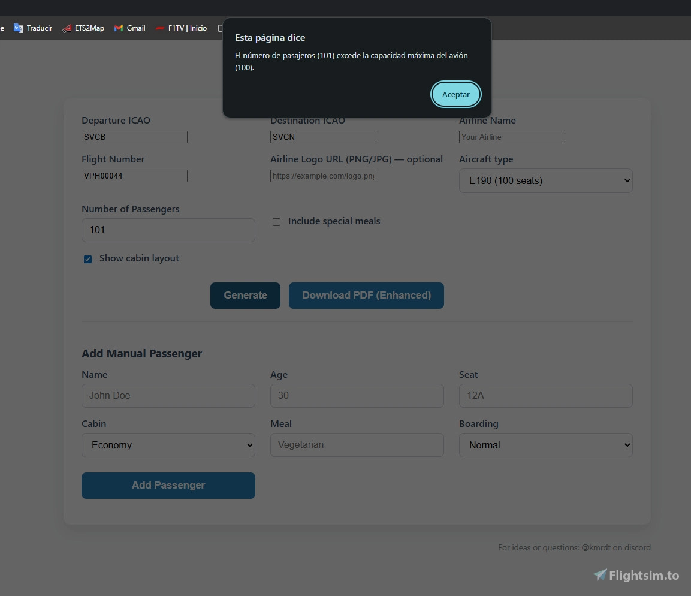Click the Google Translate icon next to Traducir
Viewport: 691px width, 596px height.
pyautogui.click(x=18, y=28)
